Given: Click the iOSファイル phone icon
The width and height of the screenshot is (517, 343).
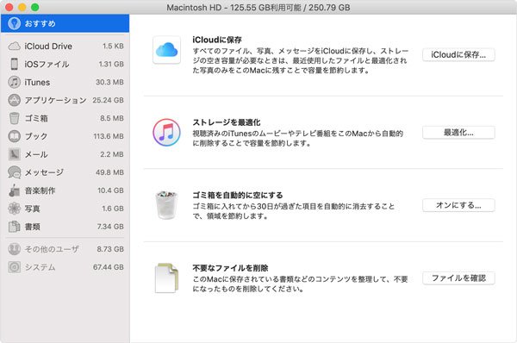Looking at the screenshot, I should (x=14, y=64).
